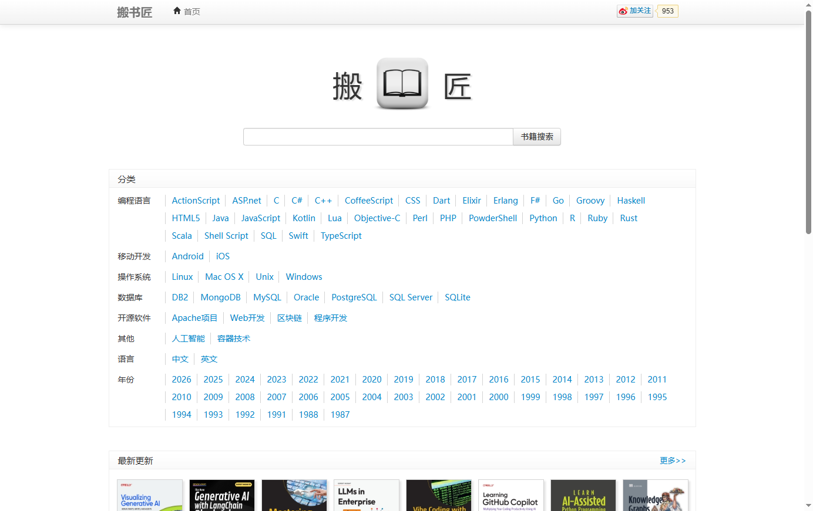Viewport: 813px width, 511px height.
Task: Click the 容器技术 category
Action: [234, 339]
